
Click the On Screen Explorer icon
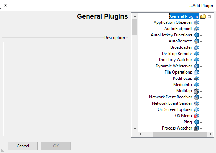coord(196,109)
